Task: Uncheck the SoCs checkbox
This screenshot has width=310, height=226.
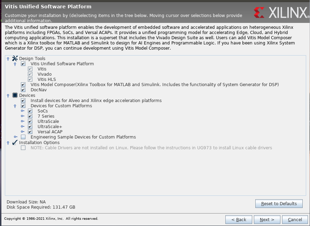Action: 30,111
